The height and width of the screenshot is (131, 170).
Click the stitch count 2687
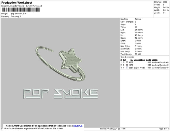[x=131, y=68]
